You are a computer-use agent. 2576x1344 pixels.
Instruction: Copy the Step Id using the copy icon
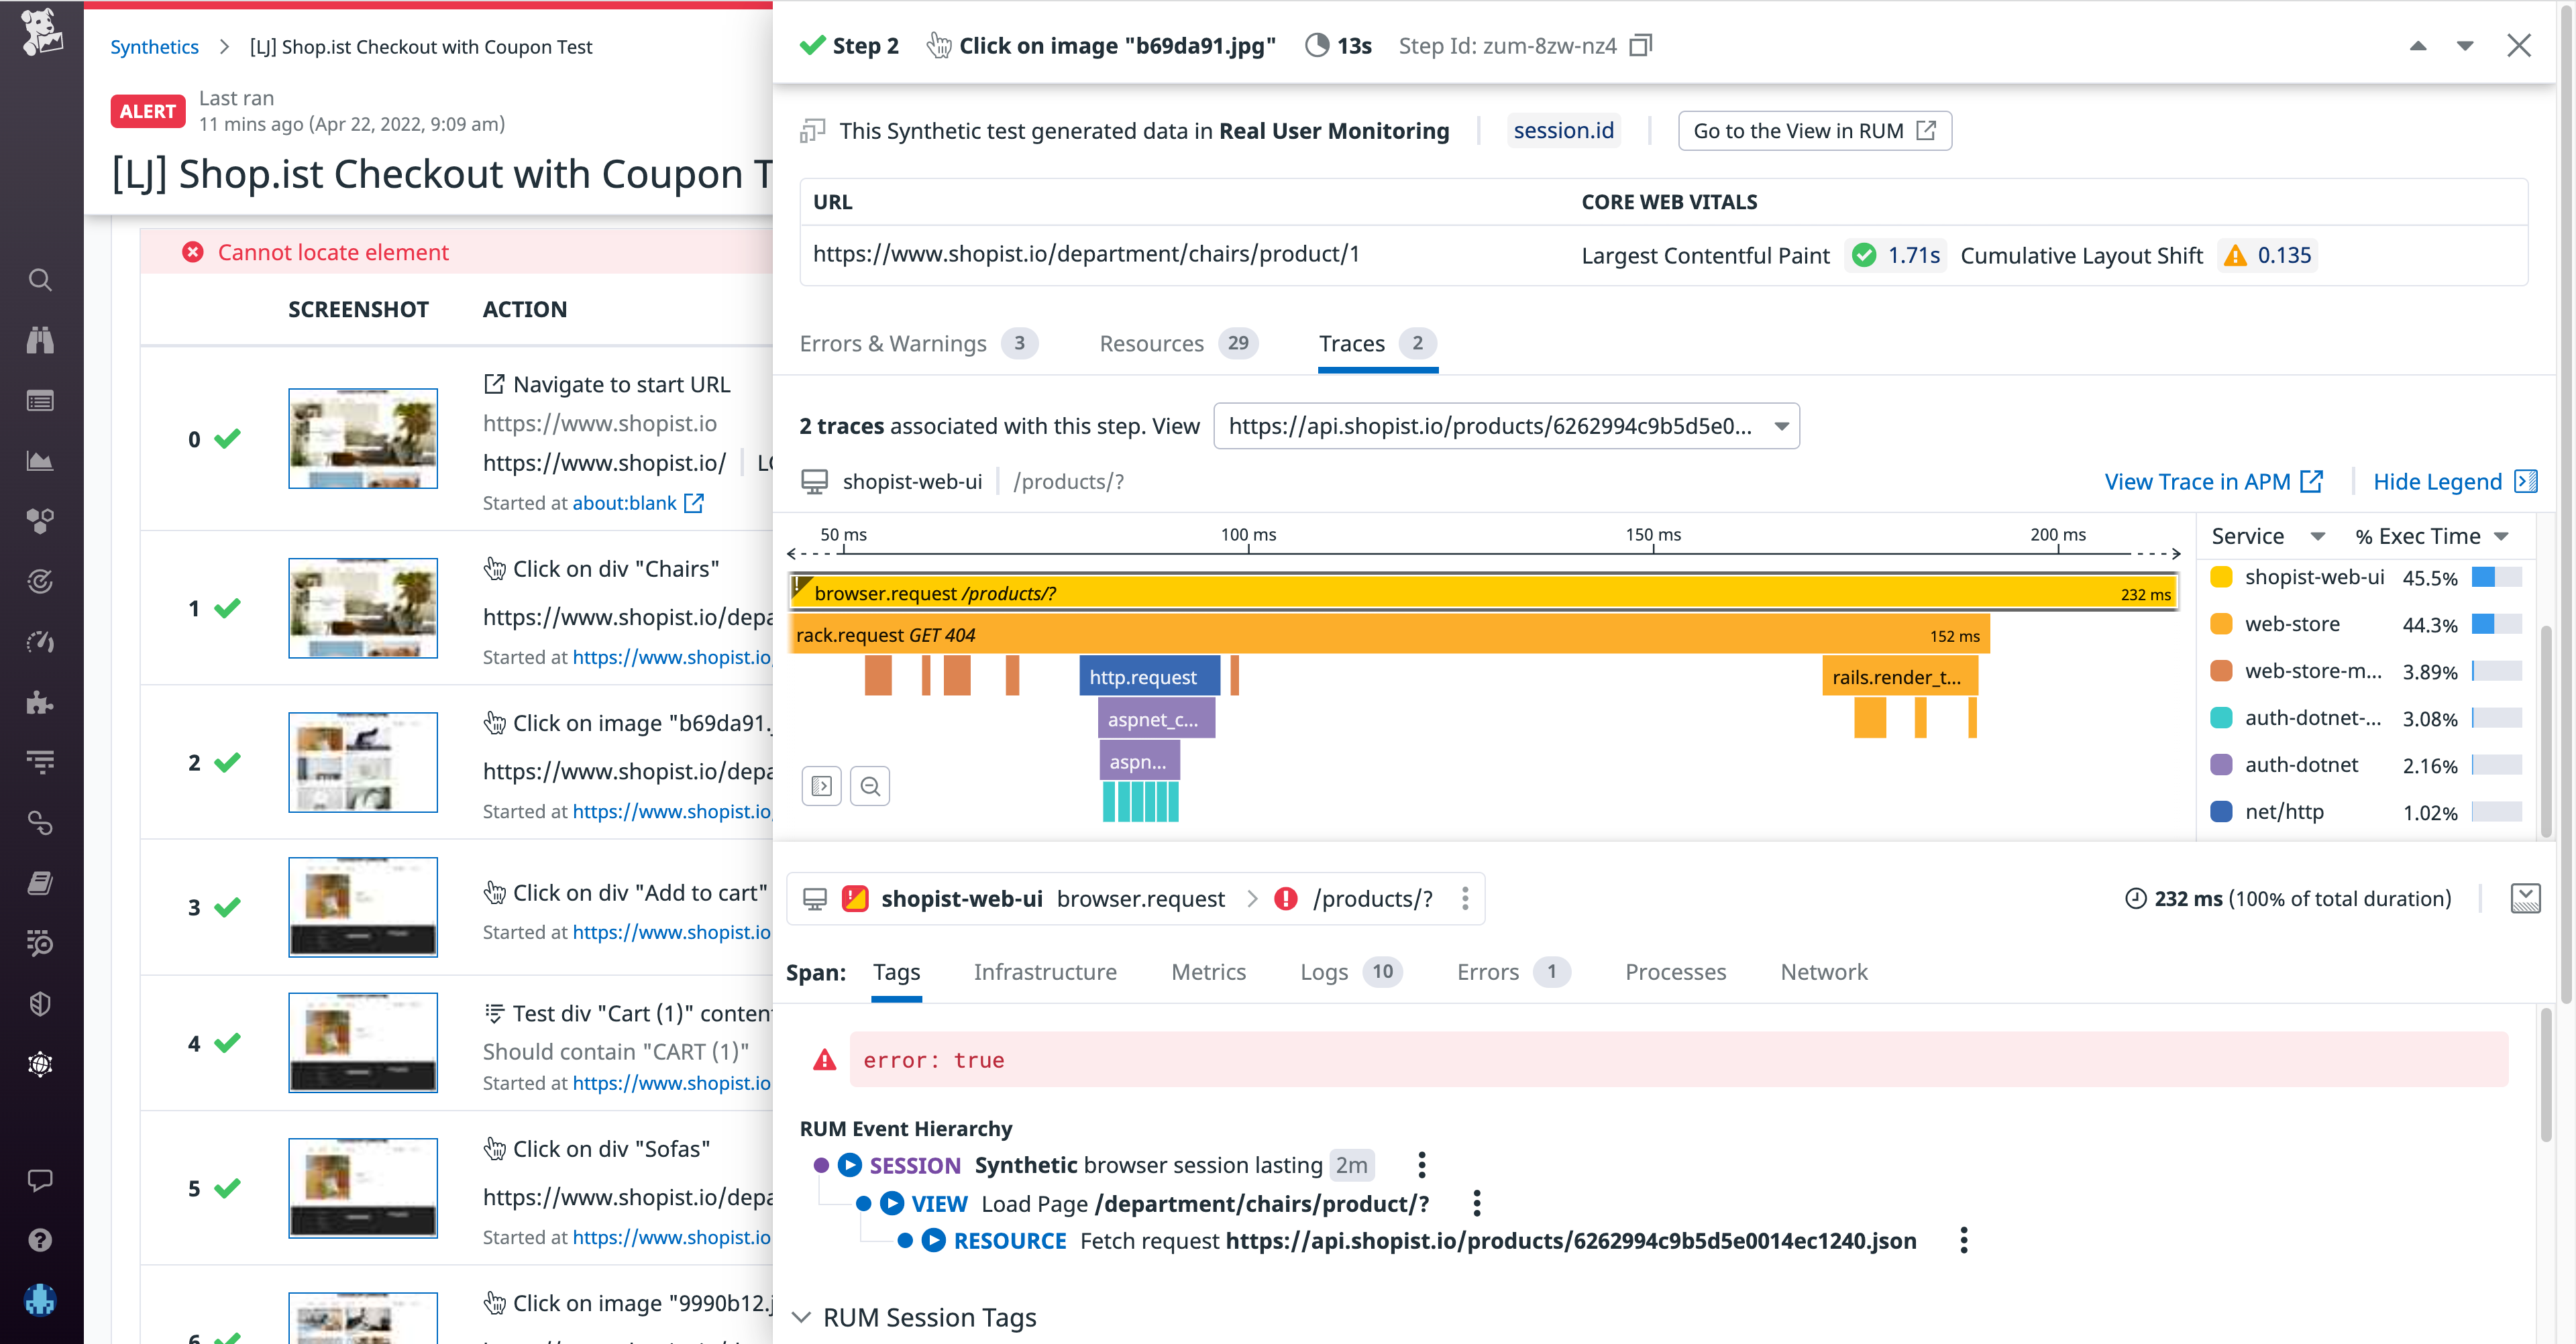(x=1640, y=45)
